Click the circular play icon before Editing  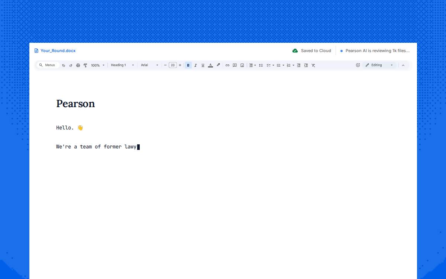pos(358,65)
